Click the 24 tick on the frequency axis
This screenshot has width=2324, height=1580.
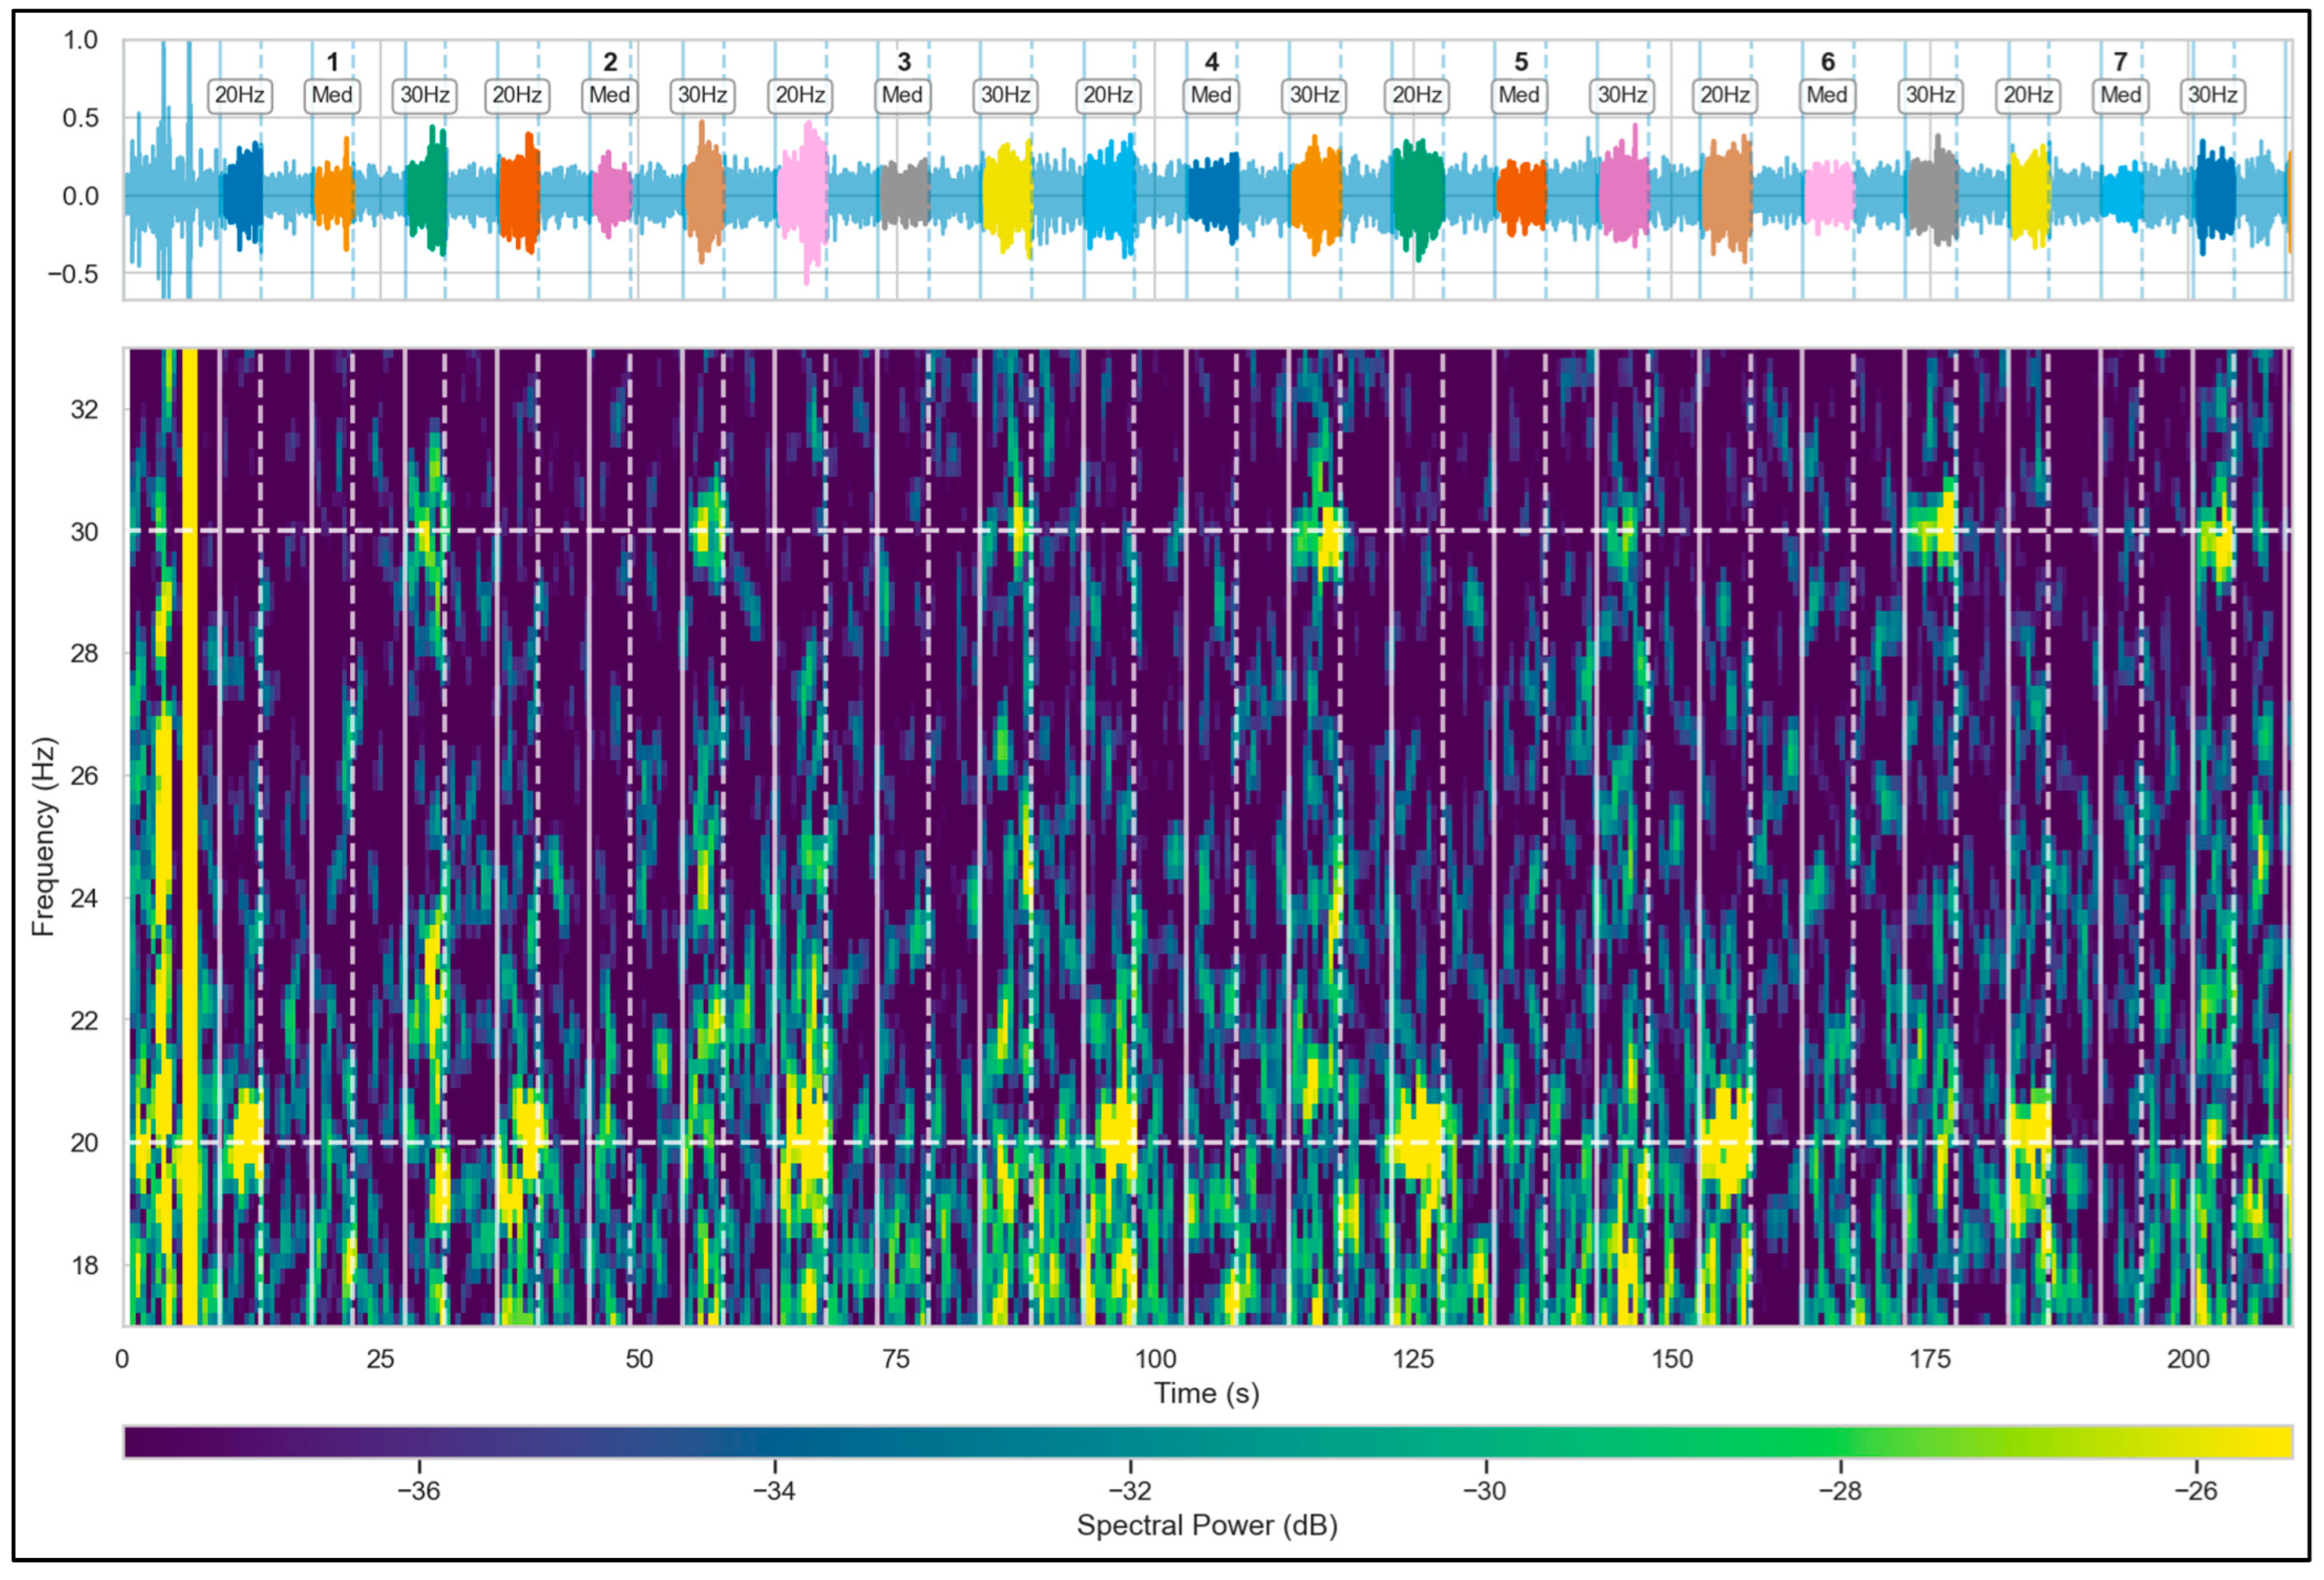pyautogui.click(x=84, y=898)
